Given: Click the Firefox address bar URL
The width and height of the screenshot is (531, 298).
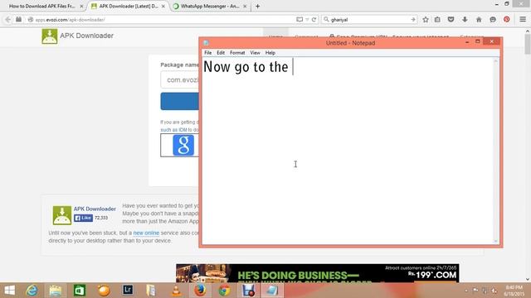Looking at the screenshot, I should 70,20.
